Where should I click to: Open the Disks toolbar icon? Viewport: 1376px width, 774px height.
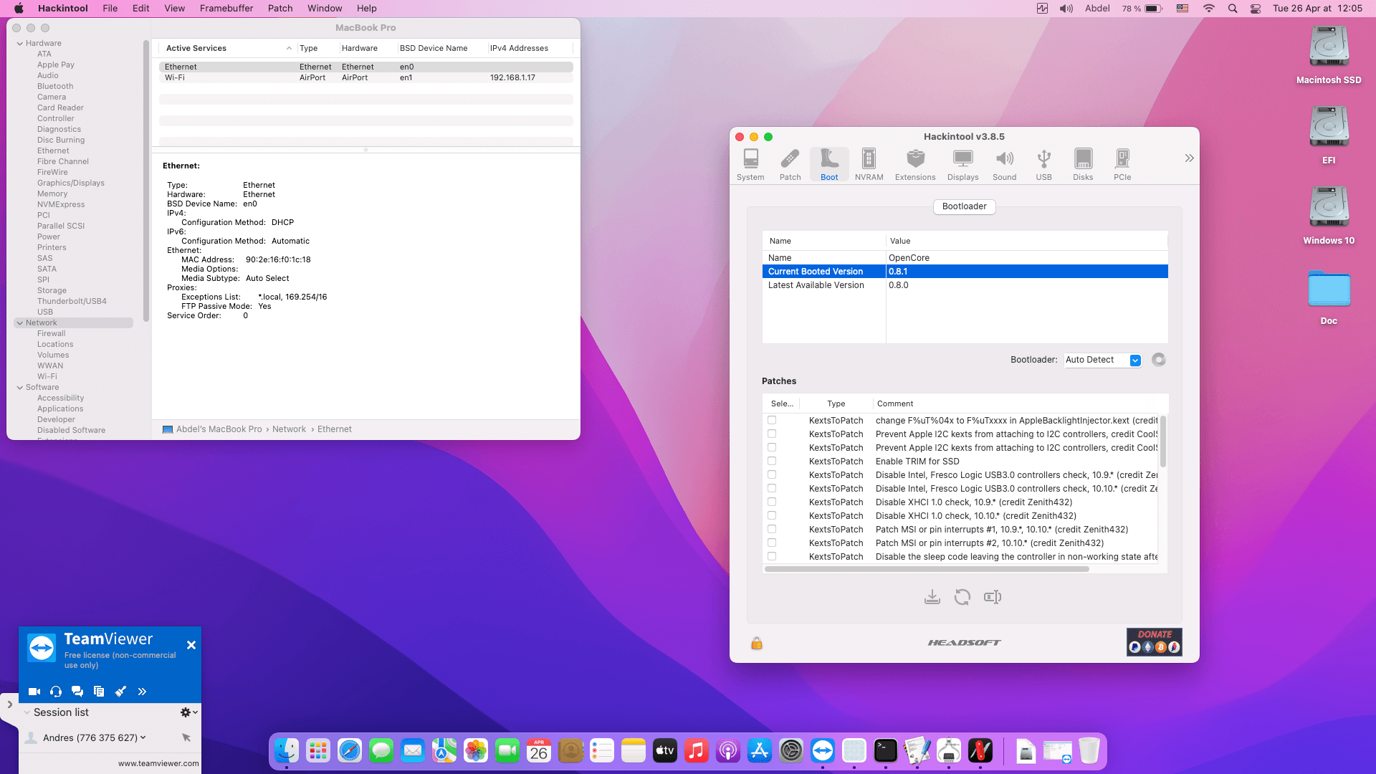point(1083,164)
